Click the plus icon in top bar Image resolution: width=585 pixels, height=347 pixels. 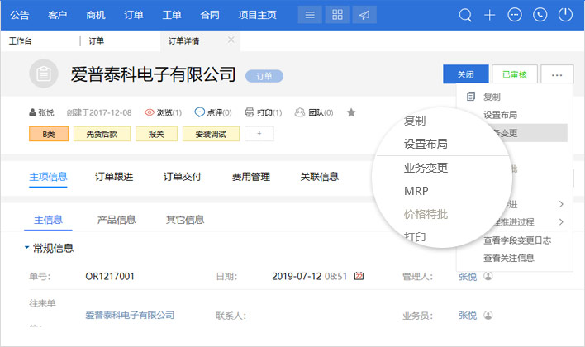pyautogui.click(x=490, y=15)
